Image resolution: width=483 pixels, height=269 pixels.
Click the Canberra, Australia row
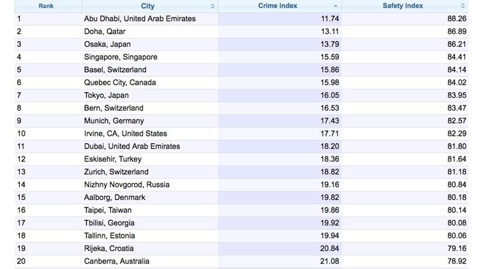(241, 261)
